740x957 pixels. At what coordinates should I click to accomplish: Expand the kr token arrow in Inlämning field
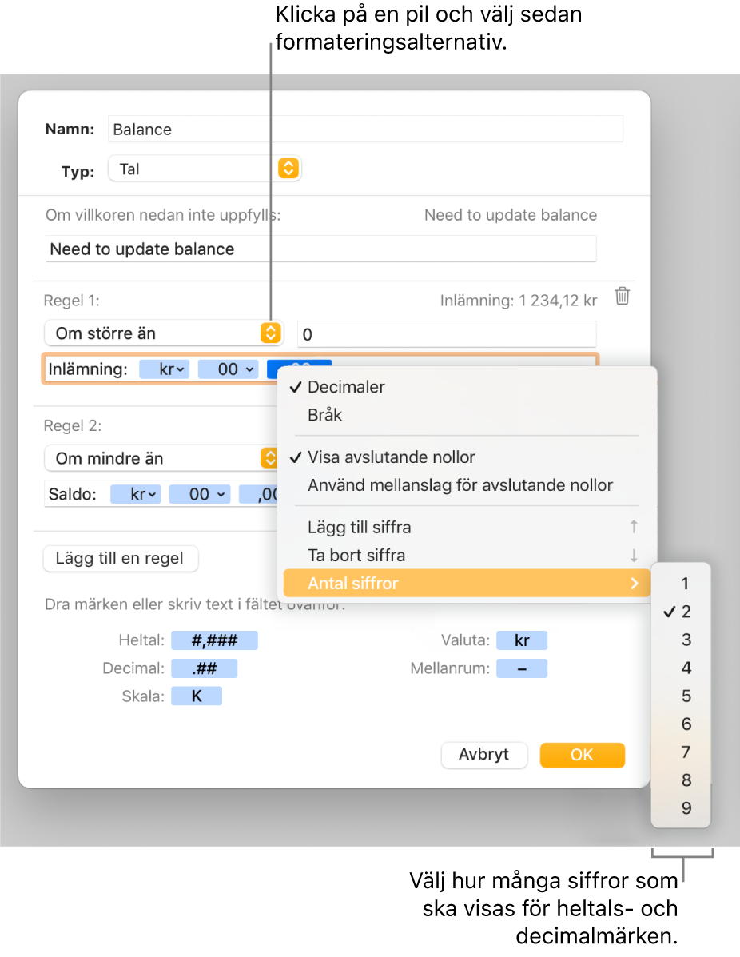(180, 369)
